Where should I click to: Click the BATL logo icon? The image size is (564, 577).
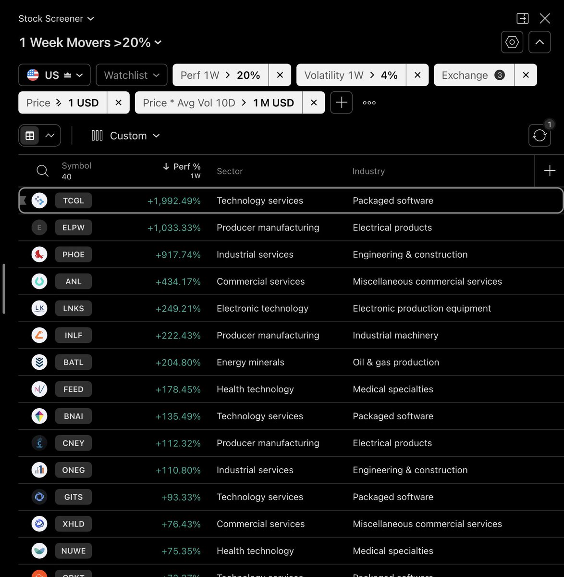(39, 362)
